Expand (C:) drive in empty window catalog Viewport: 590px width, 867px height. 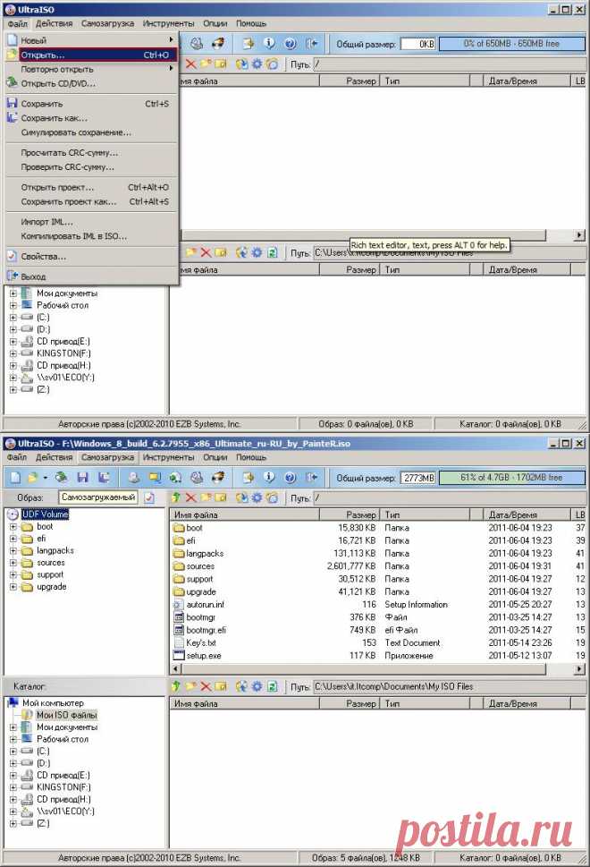[x=13, y=318]
